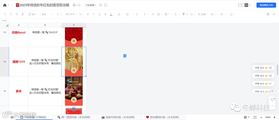Screen dimensions: 279x120
Task: Switch to 搜一搜领封面 sheet tab
Action: [75, 117]
